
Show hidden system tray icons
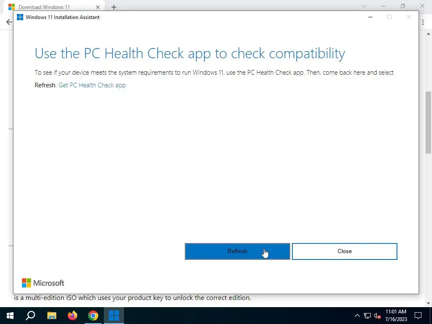point(357,316)
